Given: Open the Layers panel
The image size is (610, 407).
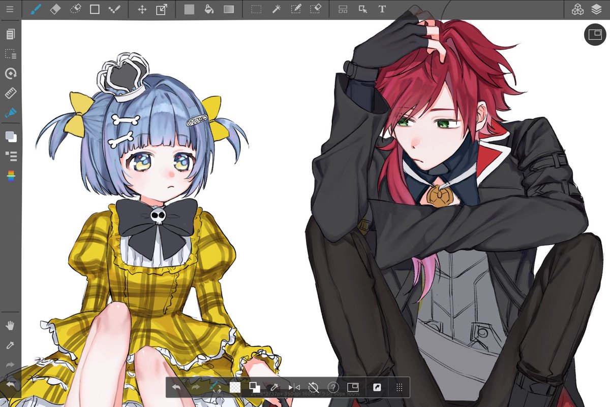Looking at the screenshot, I should tap(597, 9).
